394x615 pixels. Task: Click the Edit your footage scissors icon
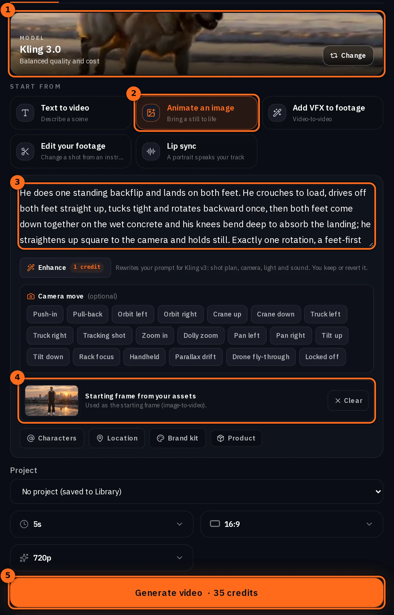click(x=25, y=152)
